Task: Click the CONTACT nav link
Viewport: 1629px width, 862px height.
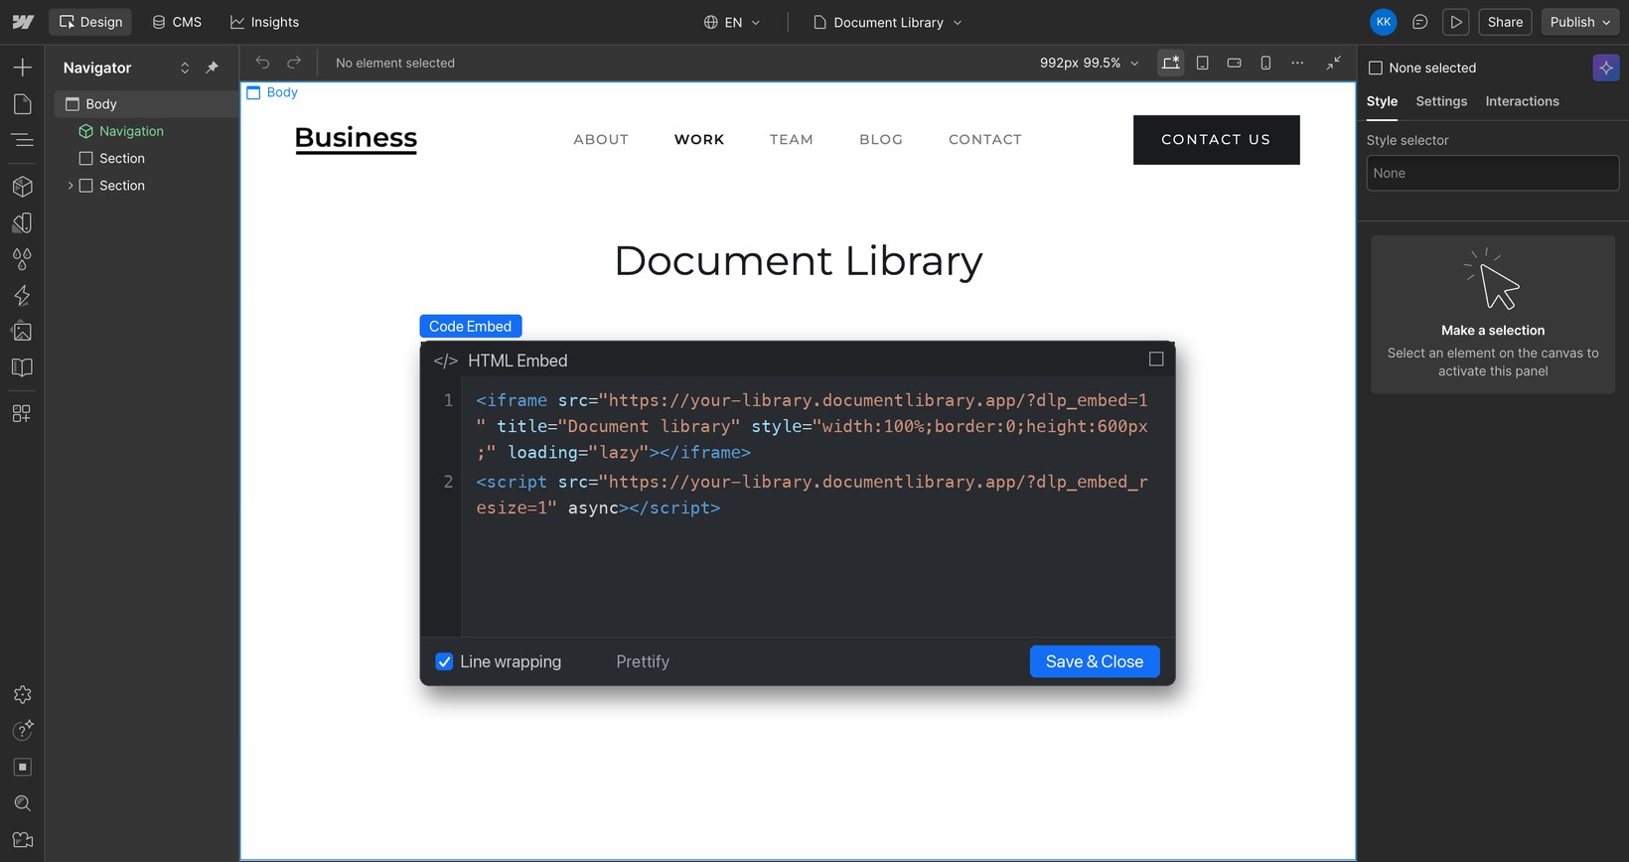Action: click(984, 140)
